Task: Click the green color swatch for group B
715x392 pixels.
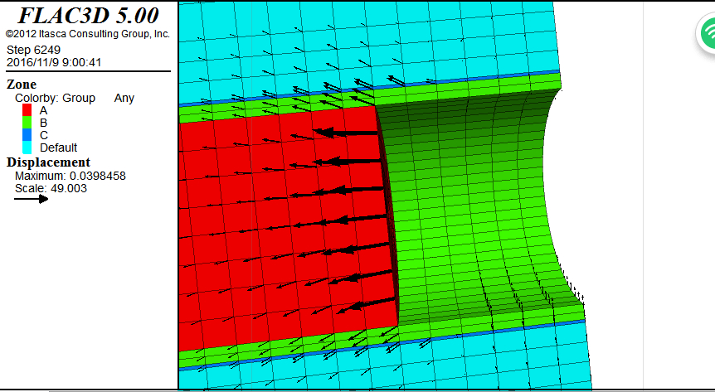Action: (27, 123)
